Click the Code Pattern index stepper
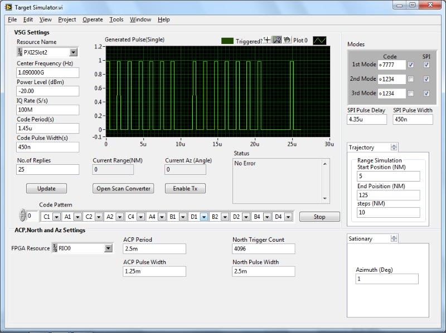The width and height of the screenshot is (446, 333). click(22, 216)
